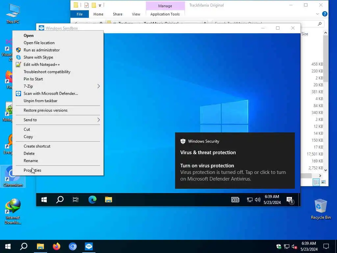337x253 pixels.
Task: Select Scan with Microsoft Defender
Action: pos(58,94)
